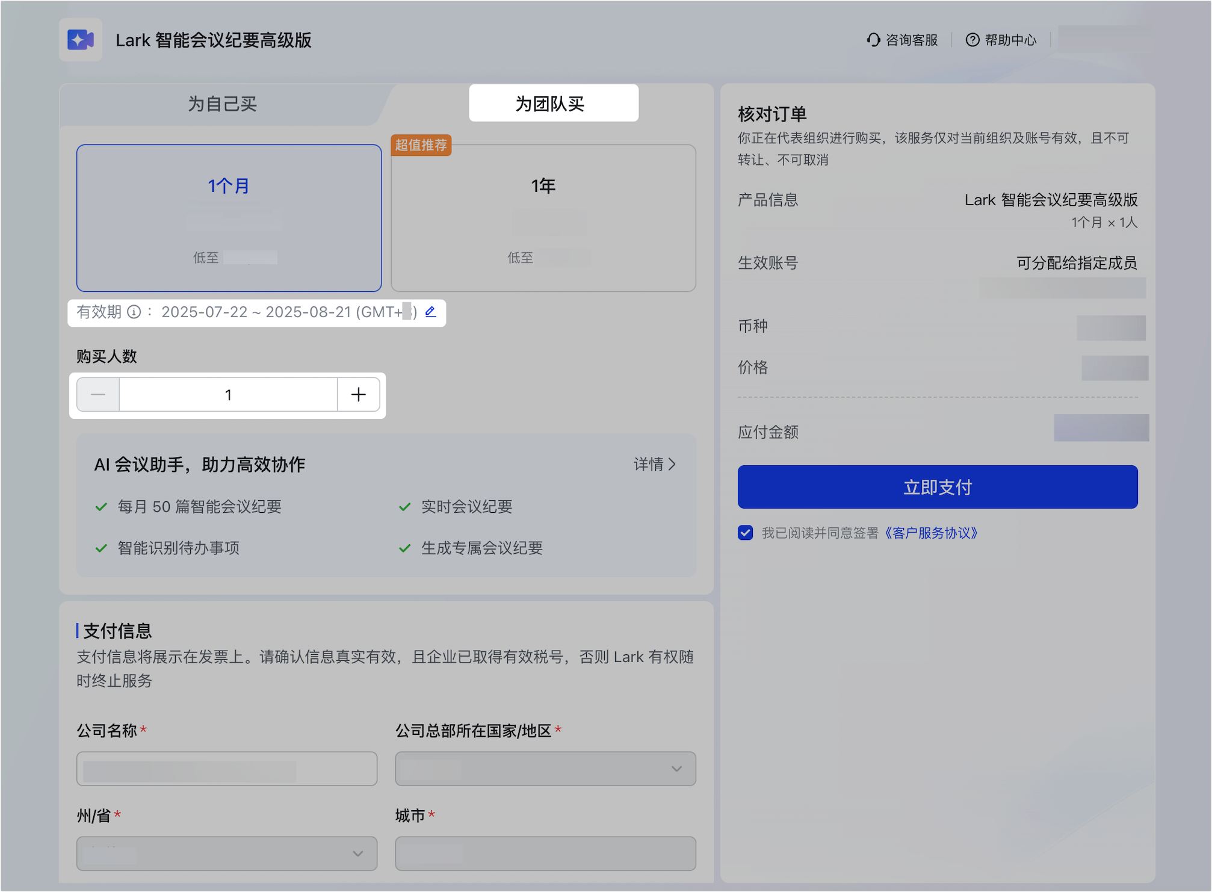Open the 公司总部所在国家/地区 dropdown

click(546, 769)
